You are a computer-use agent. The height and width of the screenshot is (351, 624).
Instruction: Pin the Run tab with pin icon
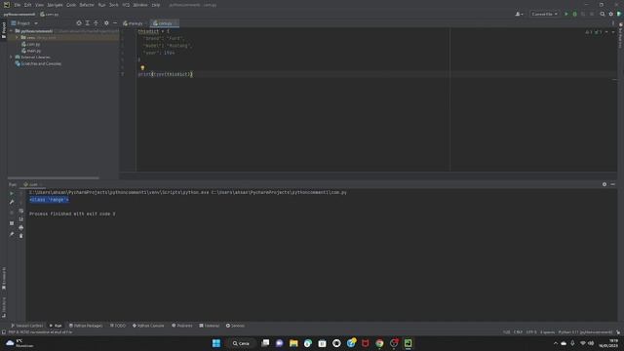(12, 234)
